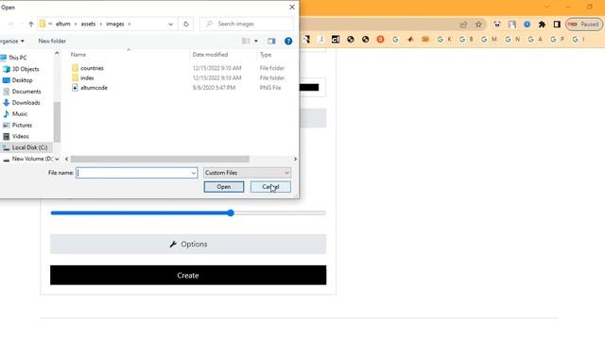Image resolution: width=605 pixels, height=340 pixels.
Task: Select 3D Objects in navigation pane
Action: (x=26, y=69)
